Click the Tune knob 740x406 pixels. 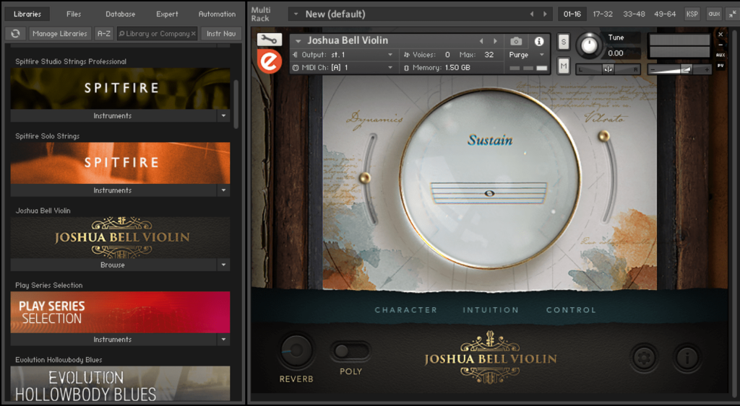click(589, 45)
